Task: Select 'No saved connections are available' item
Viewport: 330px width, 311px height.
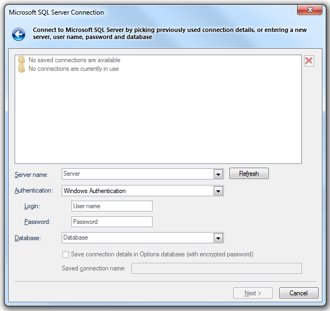Action: tap(74, 60)
